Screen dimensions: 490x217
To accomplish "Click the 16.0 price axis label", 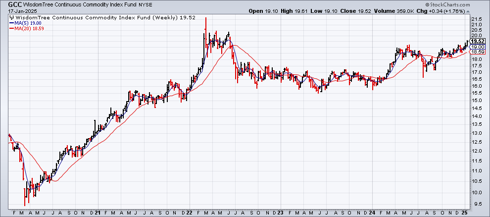I will (476, 86).
